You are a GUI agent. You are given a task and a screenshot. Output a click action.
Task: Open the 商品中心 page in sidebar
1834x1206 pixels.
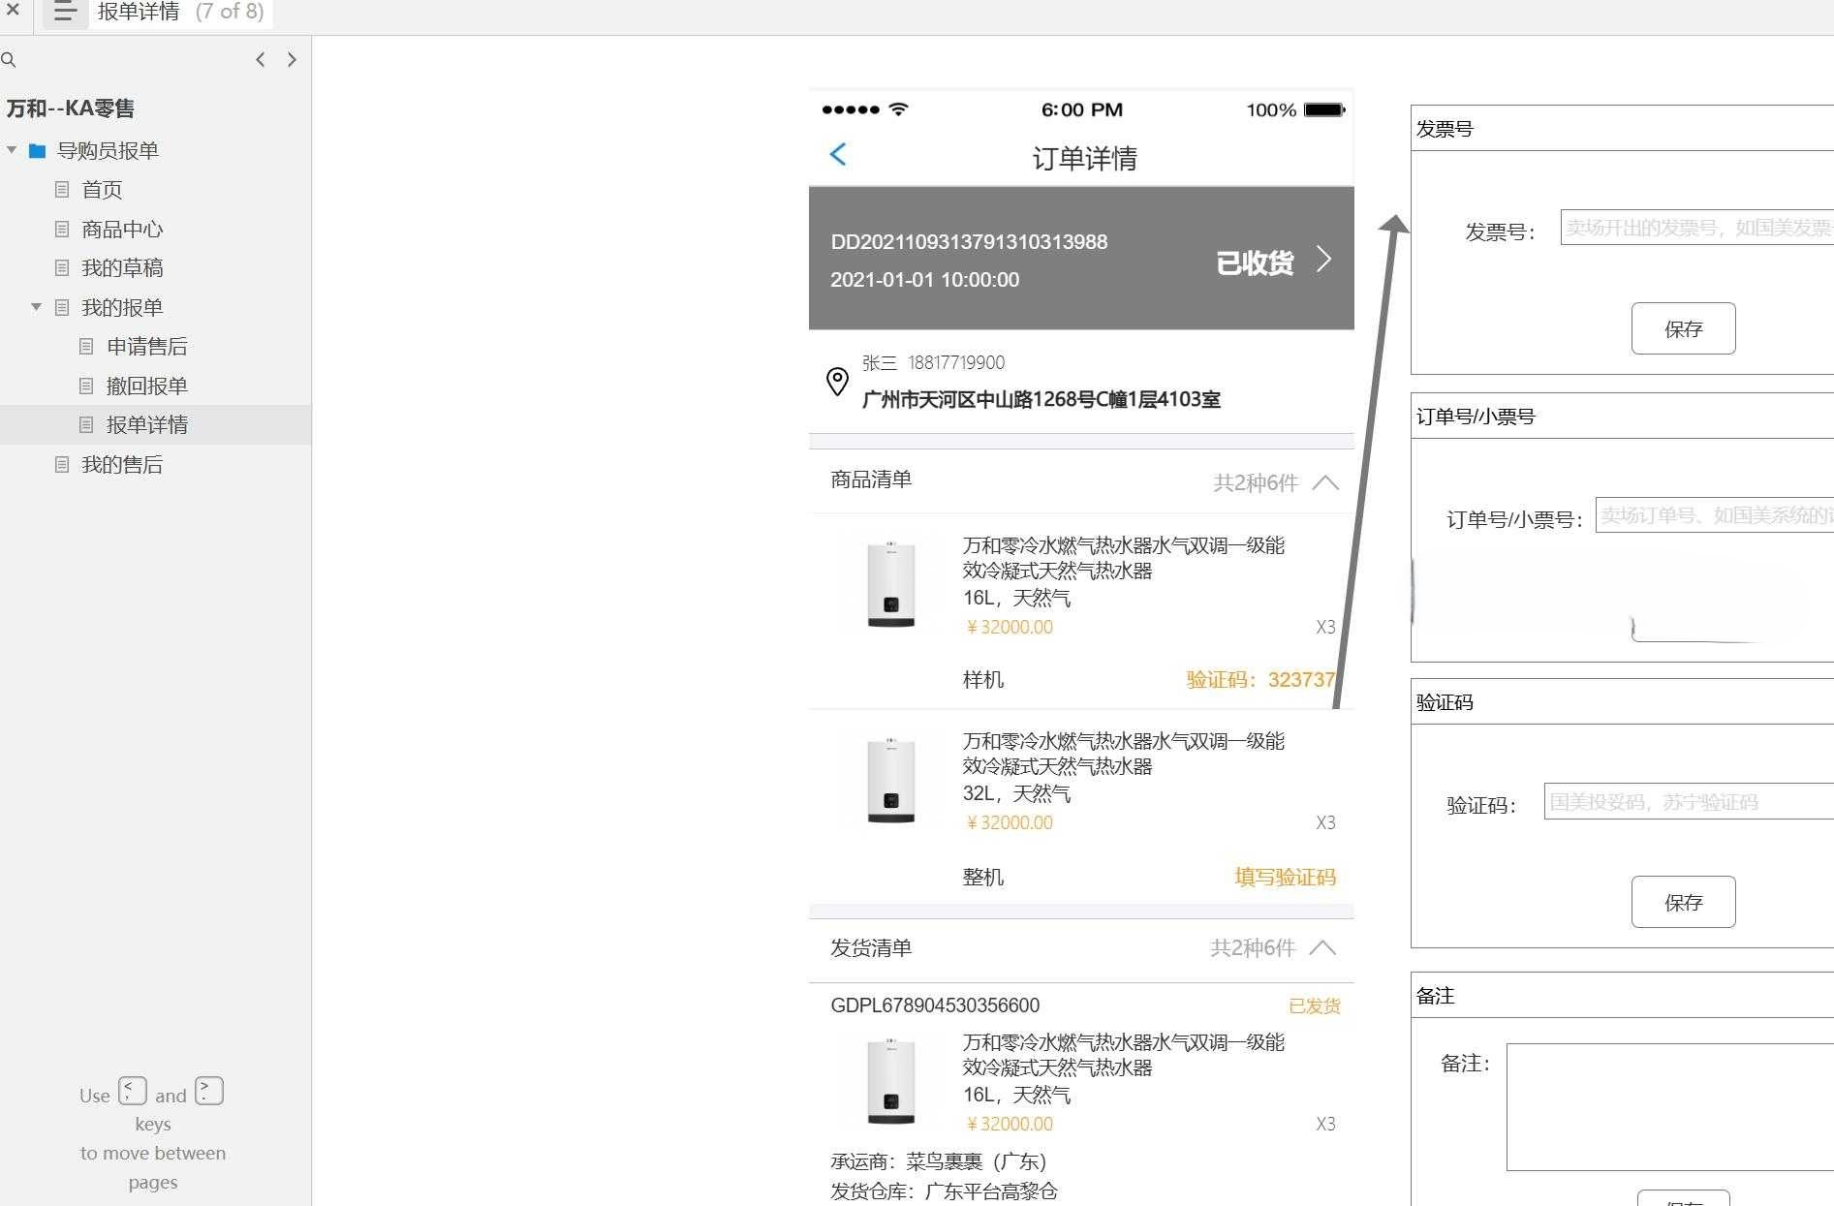pos(122,230)
